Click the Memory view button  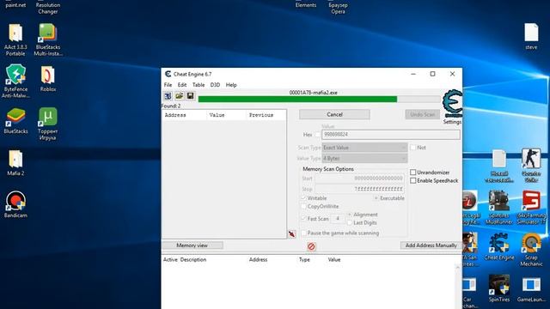192,245
